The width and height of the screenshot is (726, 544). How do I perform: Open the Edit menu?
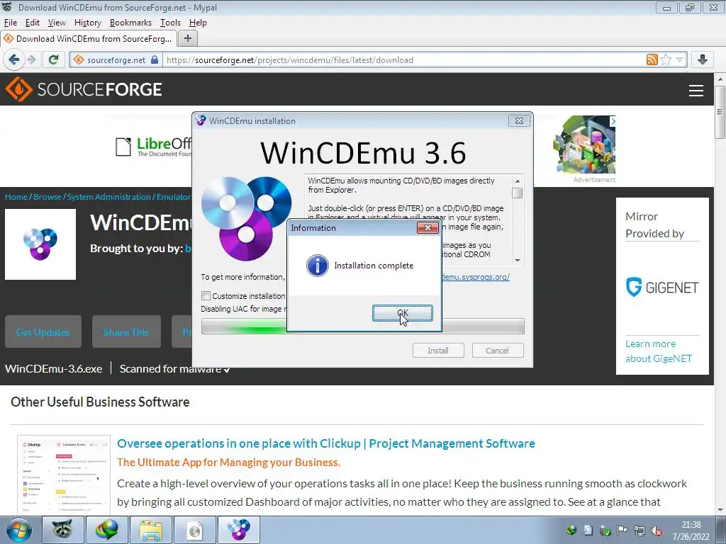click(33, 23)
